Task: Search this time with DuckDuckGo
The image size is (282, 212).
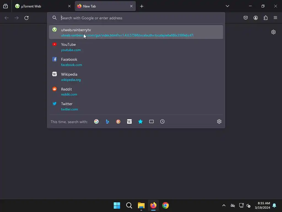Action: 118,121
